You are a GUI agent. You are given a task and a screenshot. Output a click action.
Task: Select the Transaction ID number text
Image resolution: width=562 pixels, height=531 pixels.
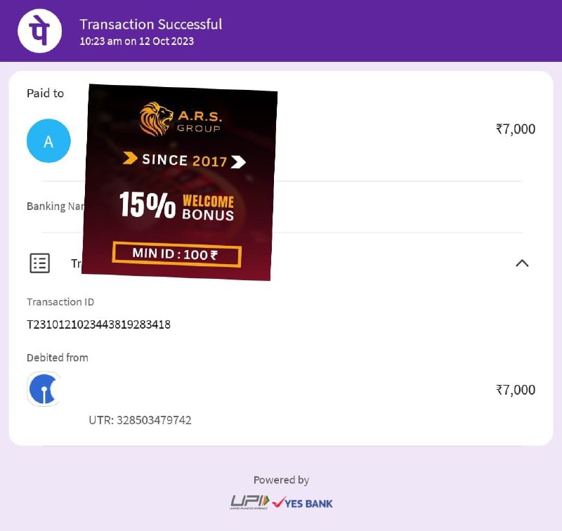pos(98,324)
